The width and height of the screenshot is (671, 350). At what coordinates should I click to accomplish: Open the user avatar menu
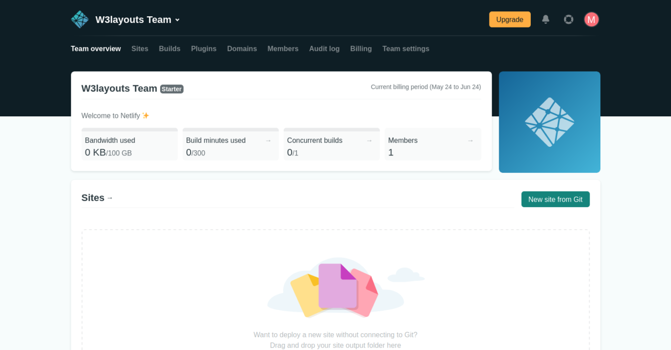pyautogui.click(x=591, y=19)
